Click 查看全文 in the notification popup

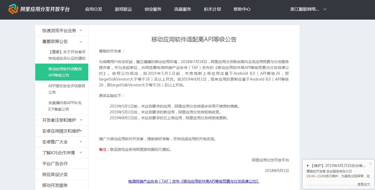coord(364,184)
